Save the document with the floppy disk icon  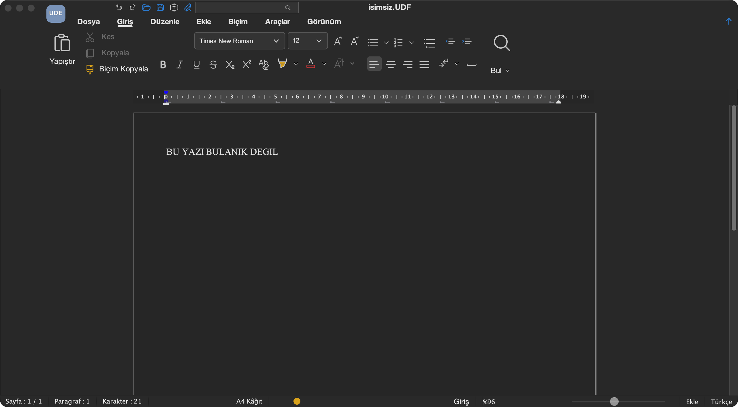coord(160,7)
